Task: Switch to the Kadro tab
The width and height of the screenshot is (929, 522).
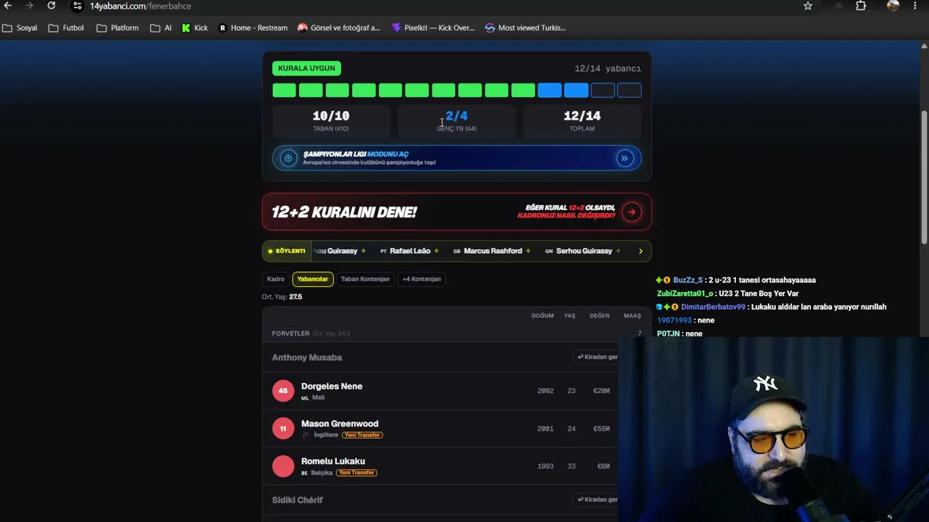Action: tap(276, 279)
